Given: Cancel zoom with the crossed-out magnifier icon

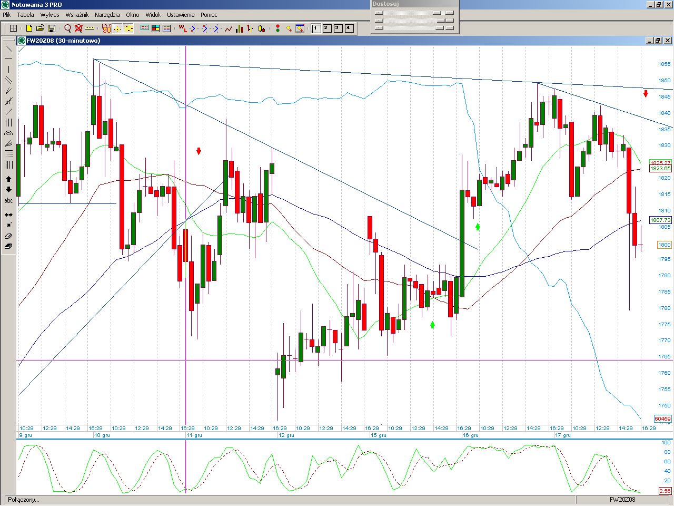Looking at the screenshot, I should (x=78, y=28).
